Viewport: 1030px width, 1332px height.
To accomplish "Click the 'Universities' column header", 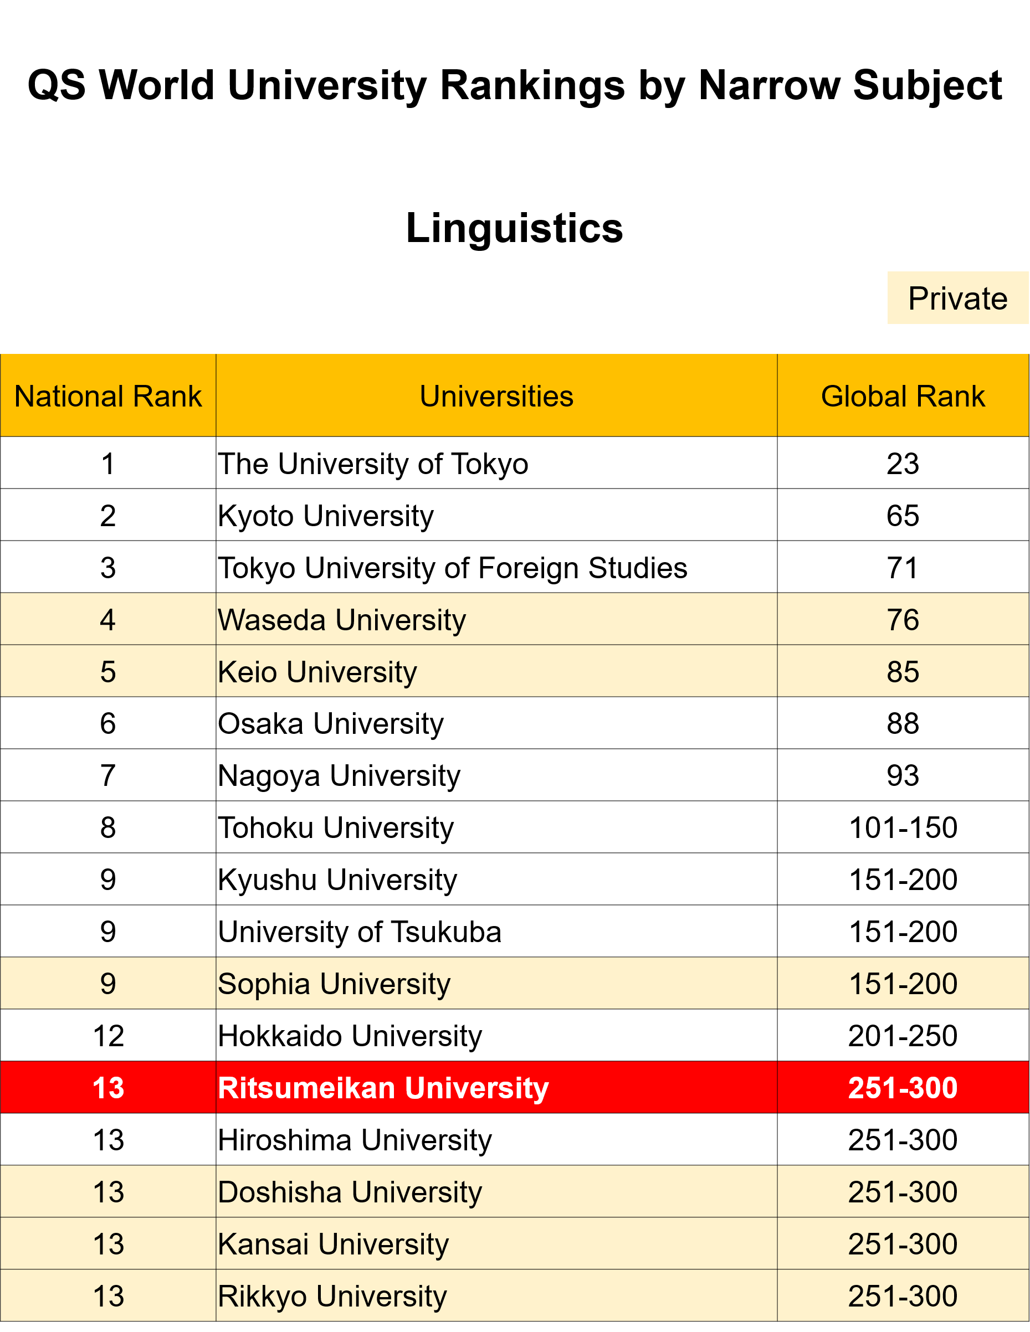I will coord(496,397).
